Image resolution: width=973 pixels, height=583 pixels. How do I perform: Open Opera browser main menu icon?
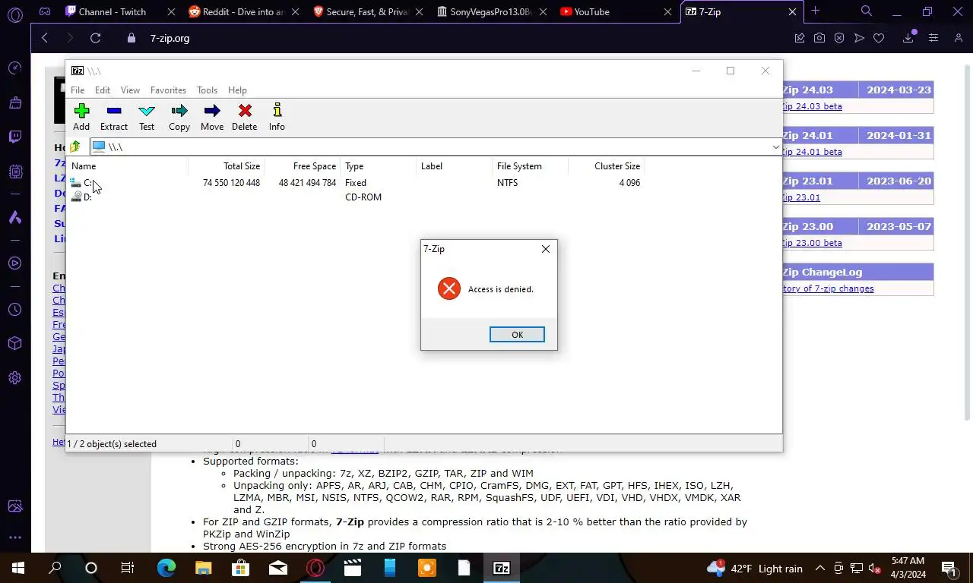point(15,14)
